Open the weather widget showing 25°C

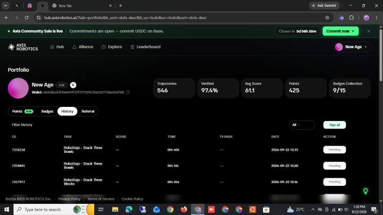tap(296, 209)
